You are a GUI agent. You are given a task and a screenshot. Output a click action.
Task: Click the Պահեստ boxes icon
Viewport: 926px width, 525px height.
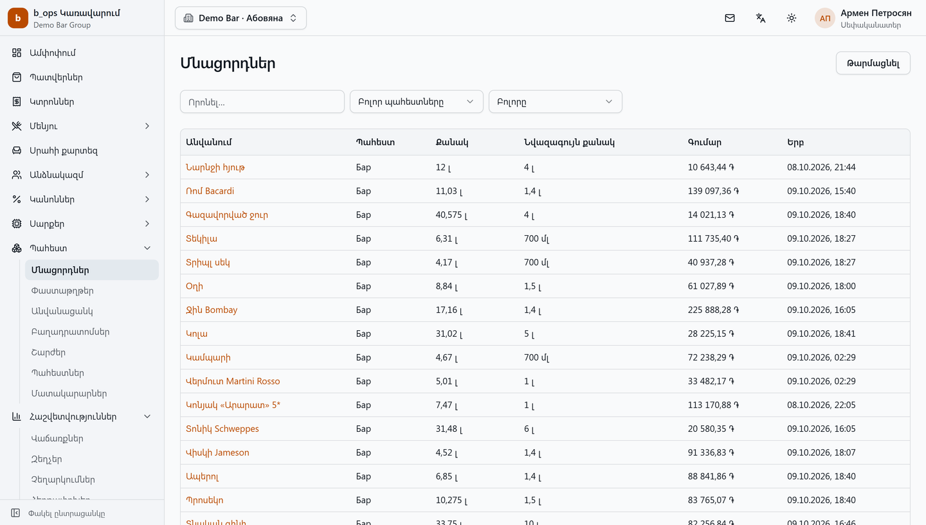17,248
